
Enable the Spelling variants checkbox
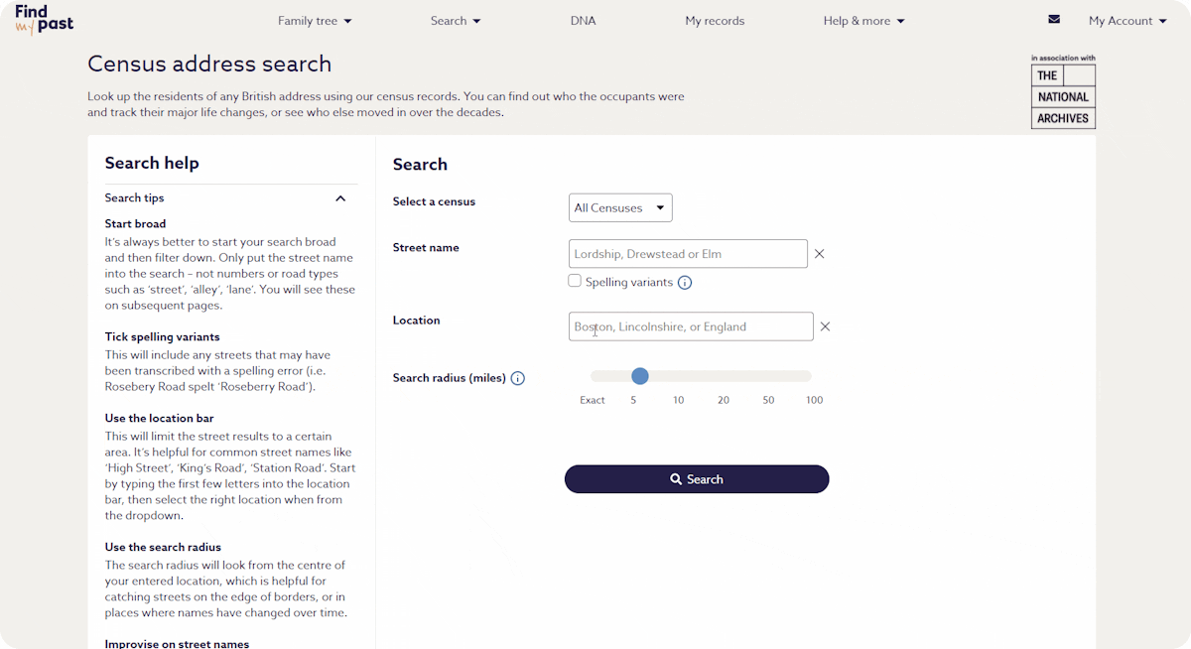(575, 282)
